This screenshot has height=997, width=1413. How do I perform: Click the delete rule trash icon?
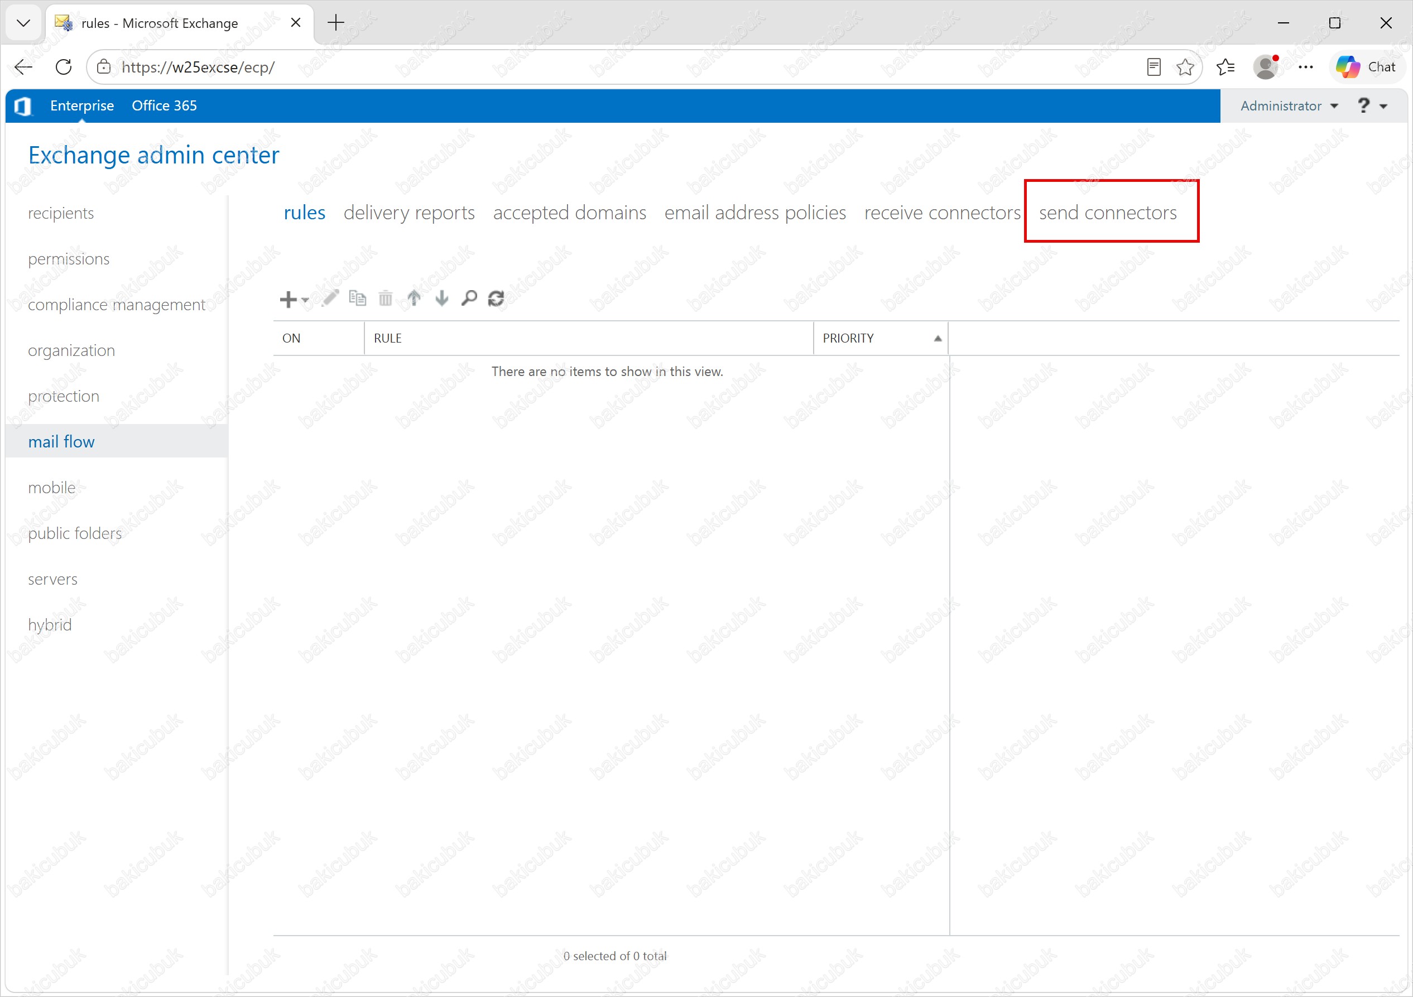(x=385, y=298)
